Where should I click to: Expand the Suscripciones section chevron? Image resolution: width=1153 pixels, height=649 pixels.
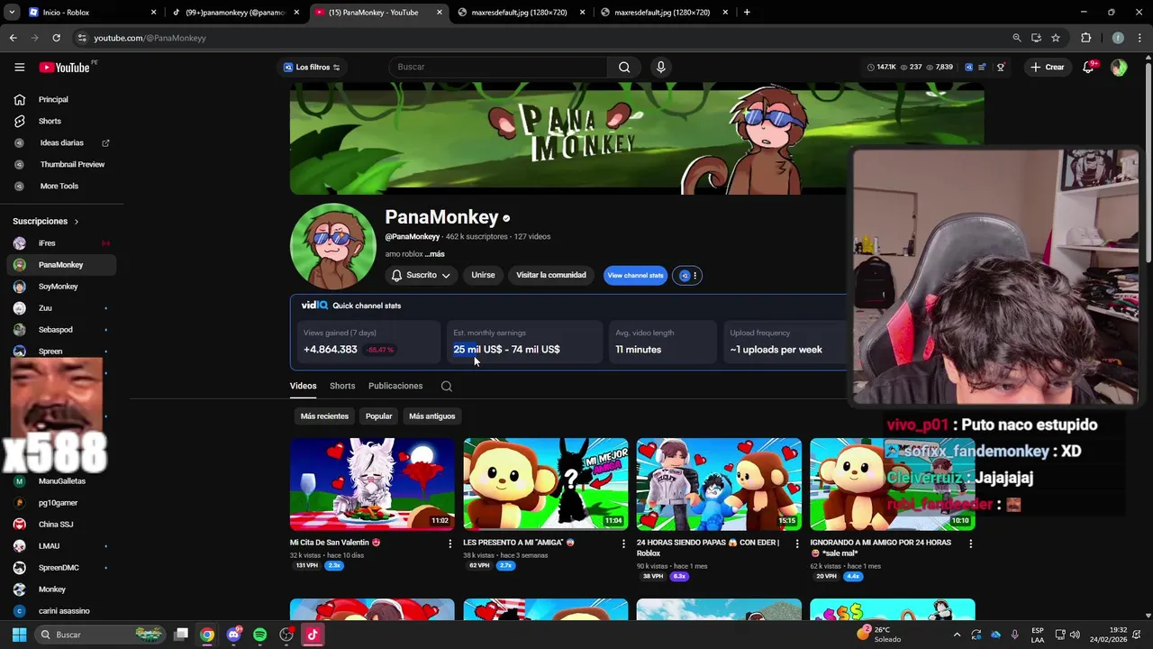click(77, 221)
